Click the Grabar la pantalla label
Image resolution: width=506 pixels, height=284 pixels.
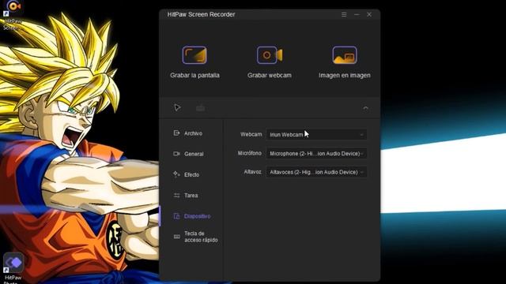point(194,76)
